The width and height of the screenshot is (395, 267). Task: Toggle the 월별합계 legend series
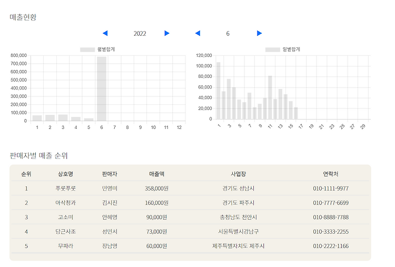[x=97, y=50]
